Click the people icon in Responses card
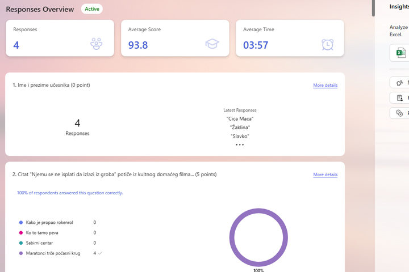Viewport: 409px width, 272px height. [97, 44]
